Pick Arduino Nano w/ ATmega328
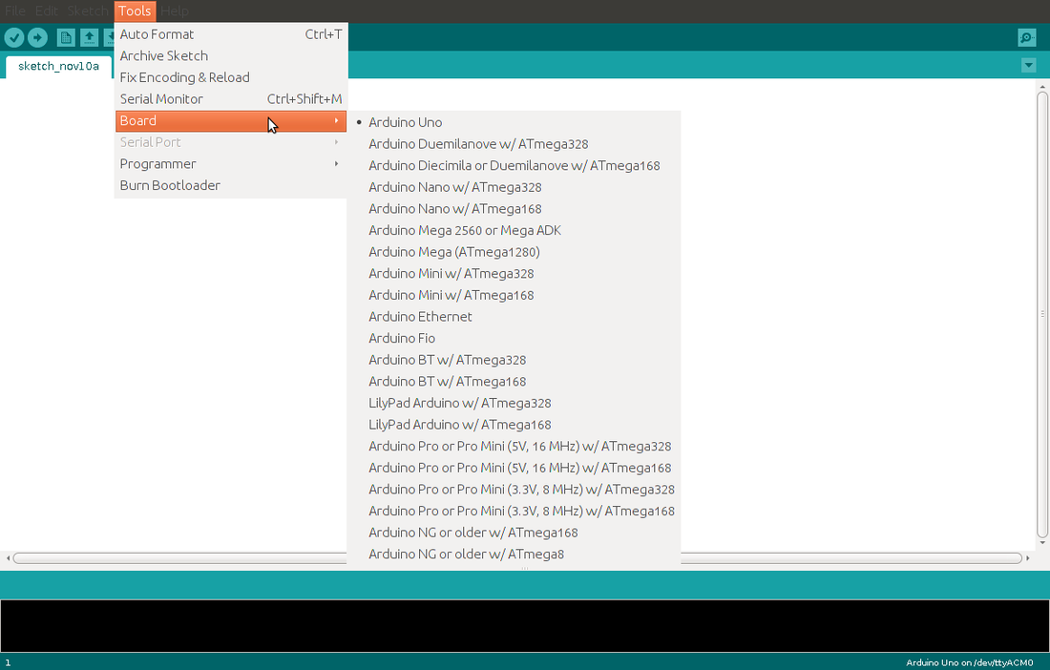 coord(514,187)
